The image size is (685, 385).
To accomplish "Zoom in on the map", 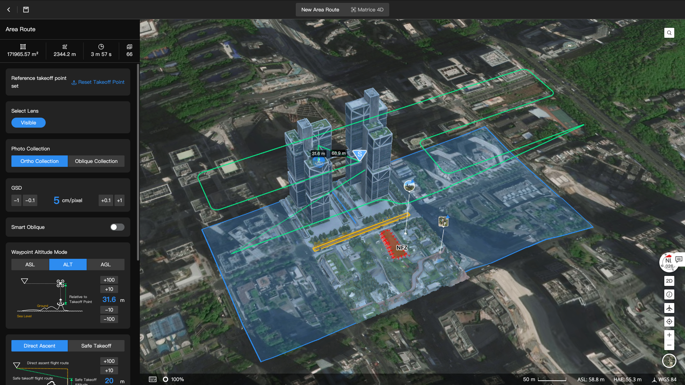I will coord(669,335).
